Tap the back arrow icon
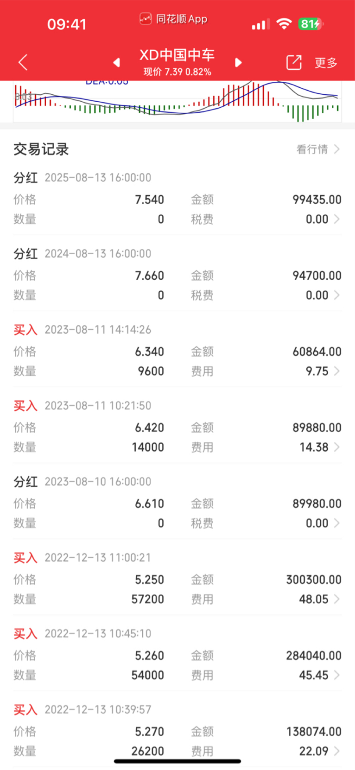This screenshot has height=770, width=355. point(23,62)
